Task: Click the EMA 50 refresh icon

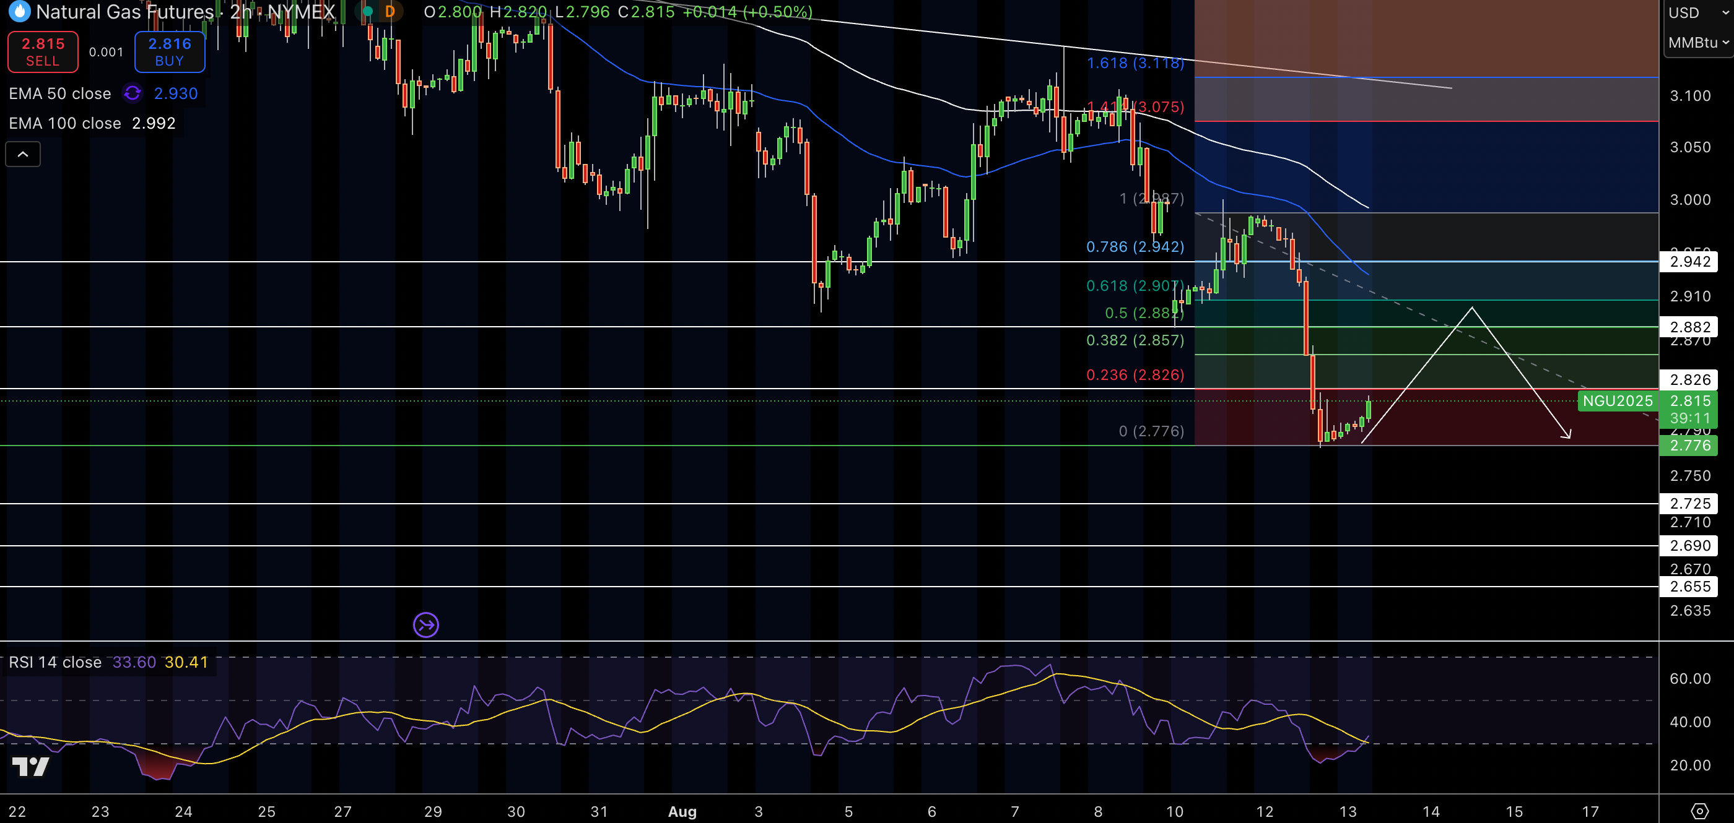Action: [x=133, y=93]
